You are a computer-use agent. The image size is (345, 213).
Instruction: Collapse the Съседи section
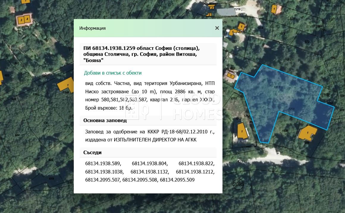(92, 152)
